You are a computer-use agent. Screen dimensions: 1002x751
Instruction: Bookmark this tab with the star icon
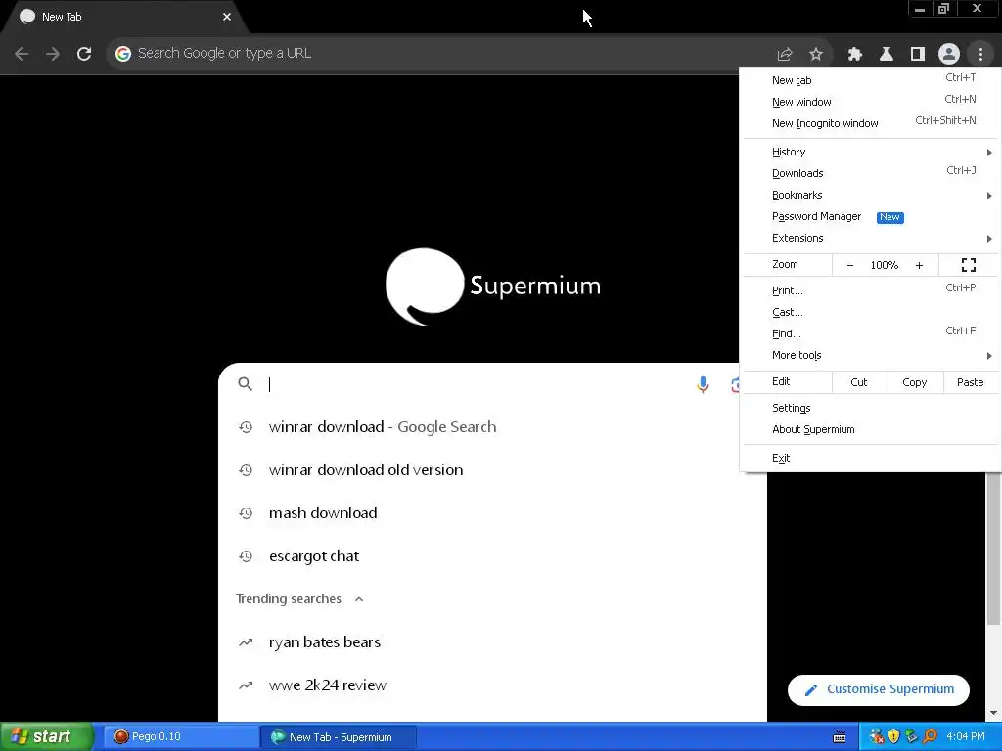(x=816, y=55)
